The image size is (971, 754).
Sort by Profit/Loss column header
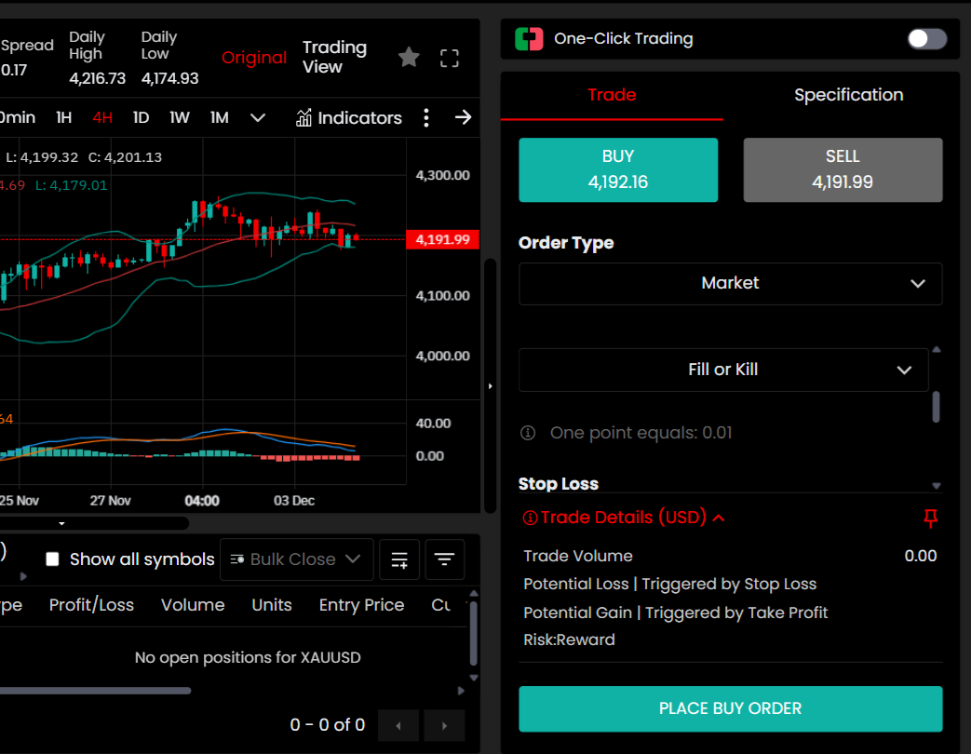click(91, 605)
